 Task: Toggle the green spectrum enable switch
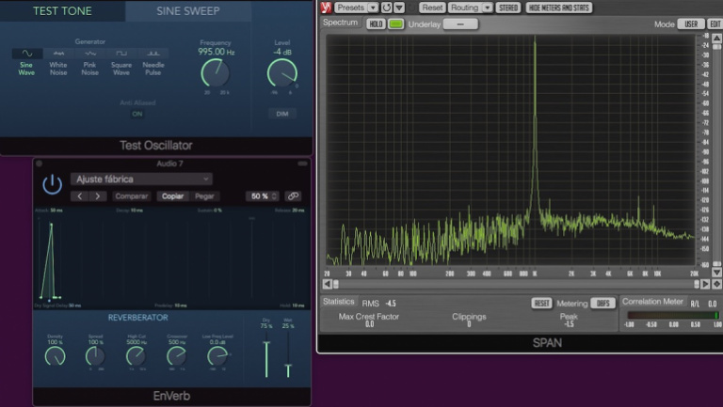point(395,23)
